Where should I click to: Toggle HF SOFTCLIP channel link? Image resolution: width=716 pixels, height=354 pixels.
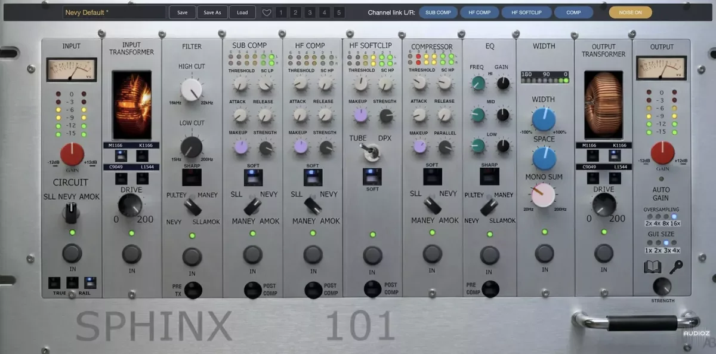(x=526, y=12)
